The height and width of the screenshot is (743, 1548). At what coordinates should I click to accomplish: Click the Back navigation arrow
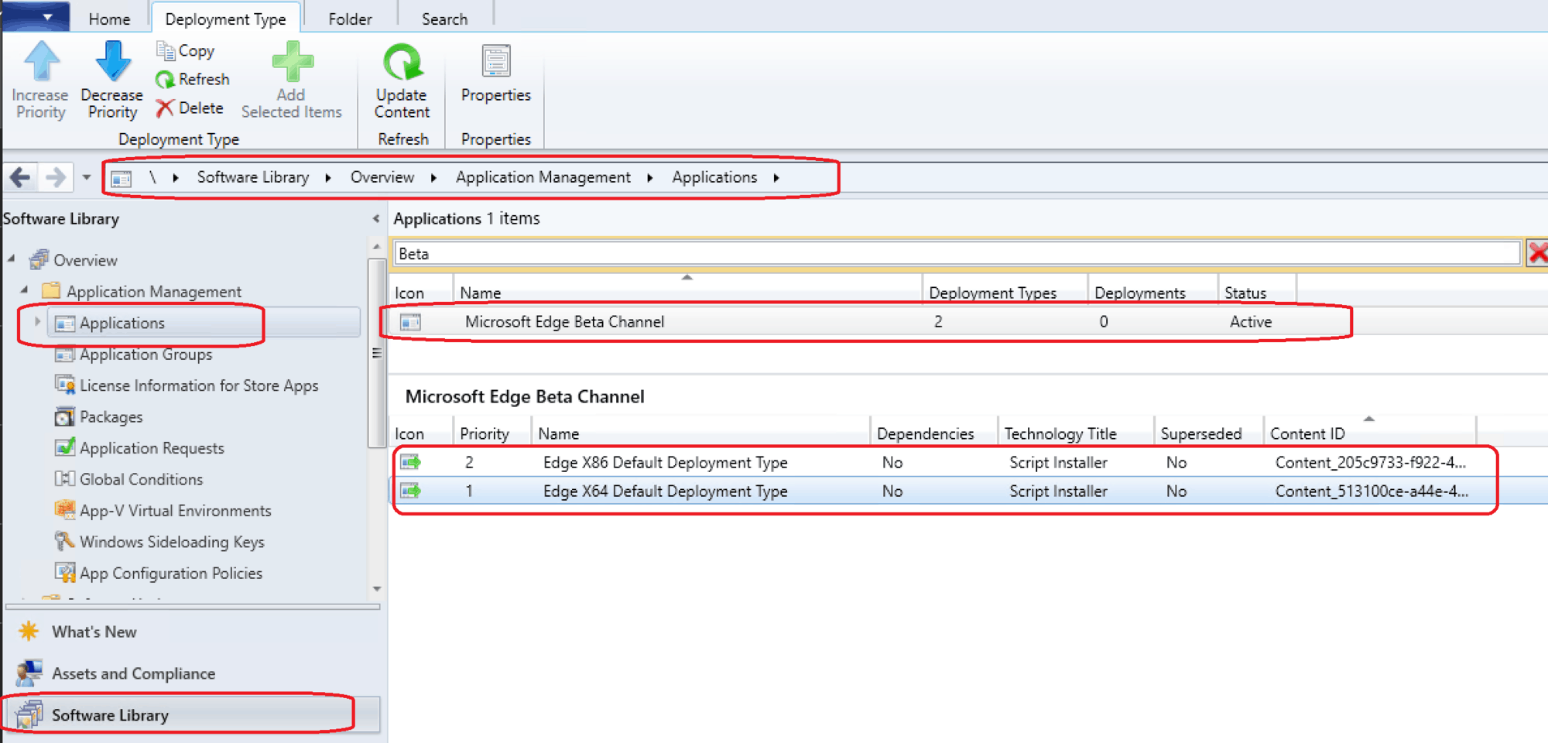coord(20,177)
